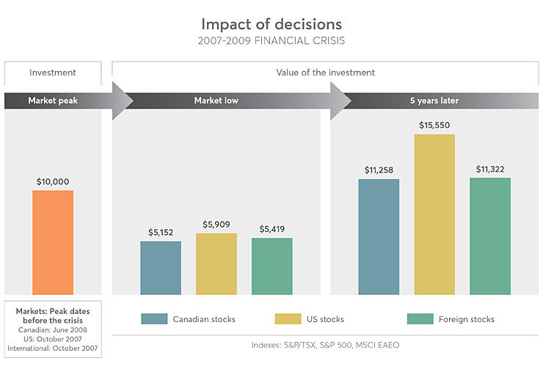Click the Market peak arrow banner
The height and width of the screenshot is (383, 543).
59,101
